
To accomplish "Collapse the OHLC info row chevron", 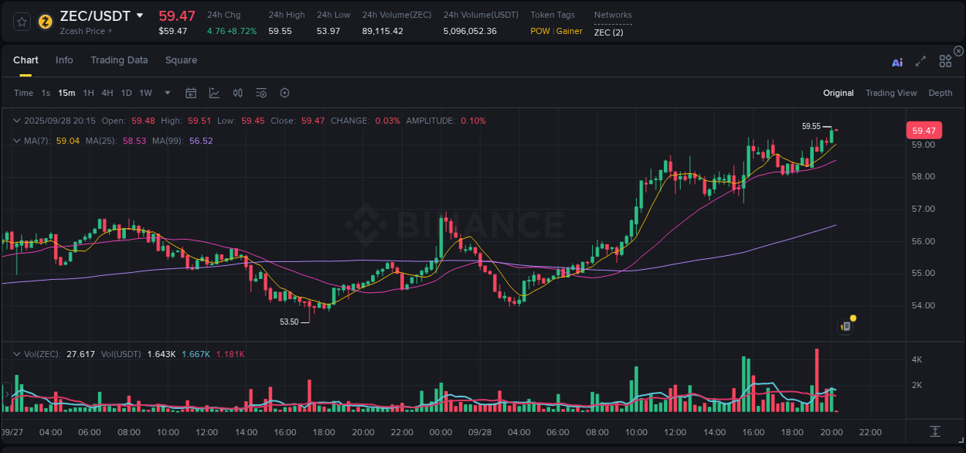I will coord(17,121).
